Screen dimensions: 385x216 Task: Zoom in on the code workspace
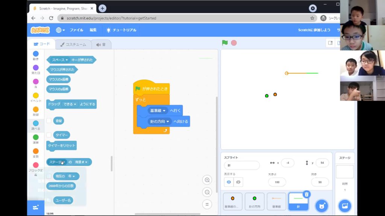(207, 180)
